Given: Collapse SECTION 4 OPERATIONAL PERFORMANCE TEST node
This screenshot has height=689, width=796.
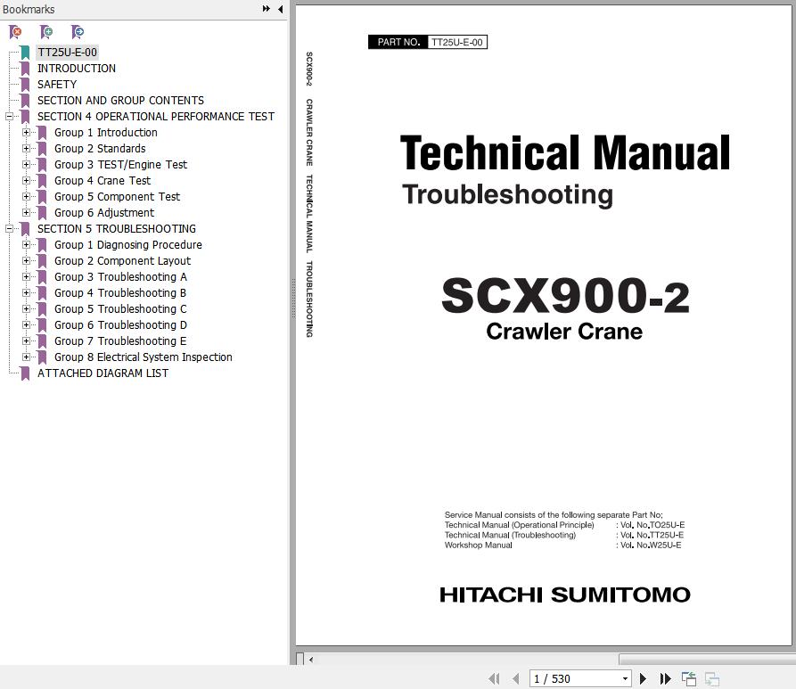Looking at the screenshot, I should [x=9, y=116].
